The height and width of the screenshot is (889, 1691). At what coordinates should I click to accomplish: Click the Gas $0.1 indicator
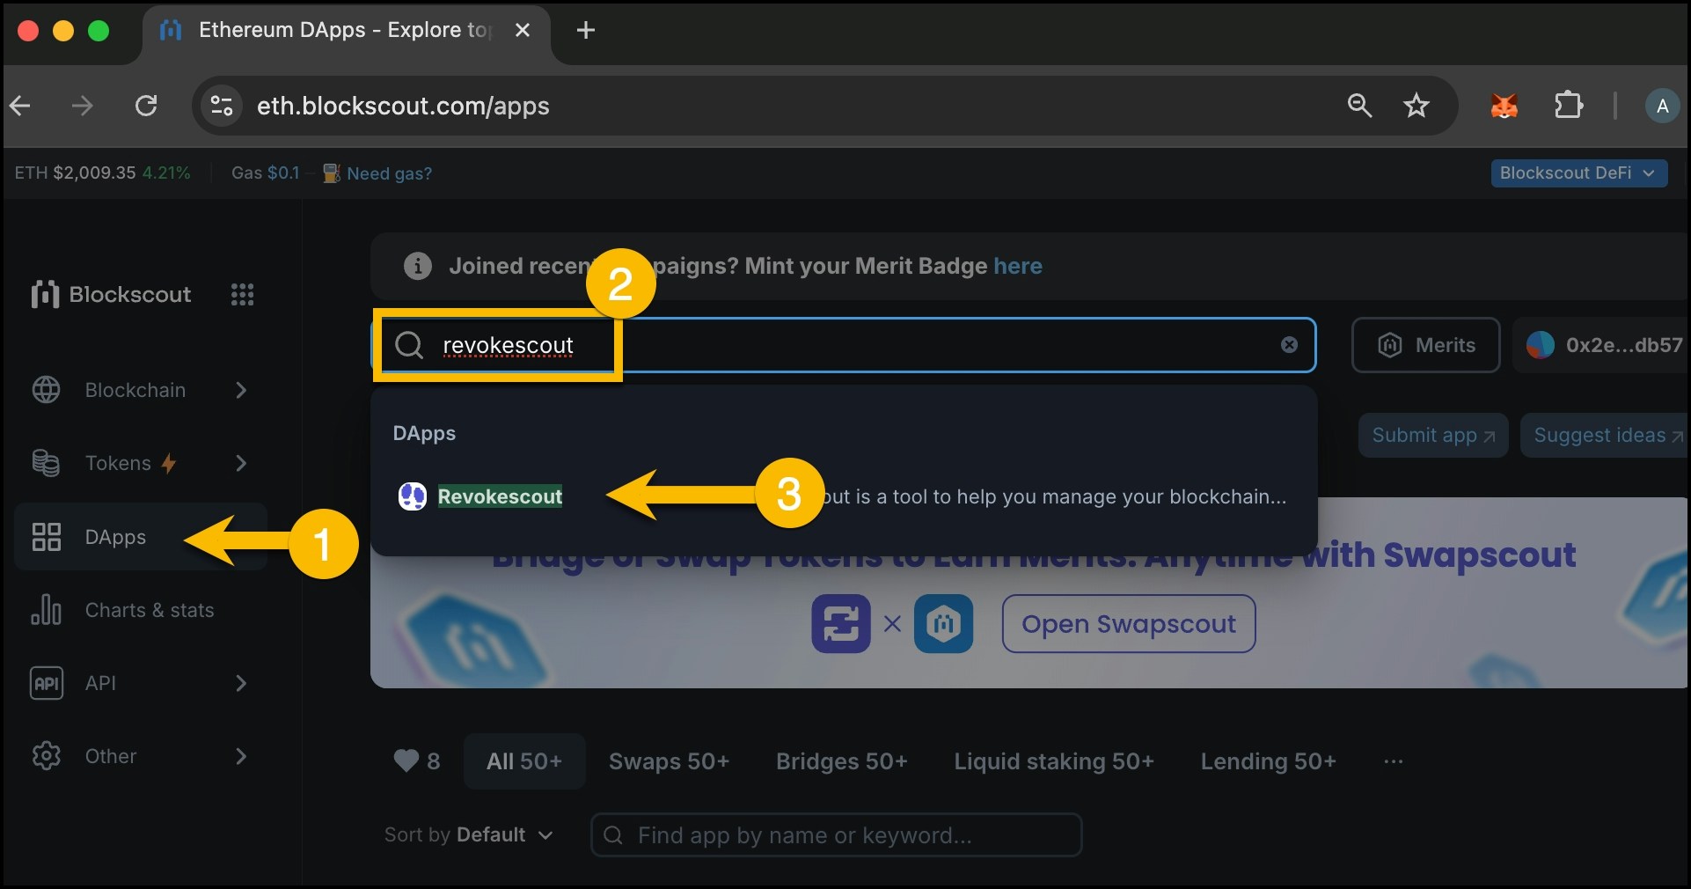pyautogui.click(x=265, y=173)
